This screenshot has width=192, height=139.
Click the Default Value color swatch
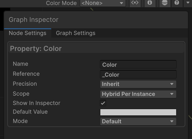(138, 112)
